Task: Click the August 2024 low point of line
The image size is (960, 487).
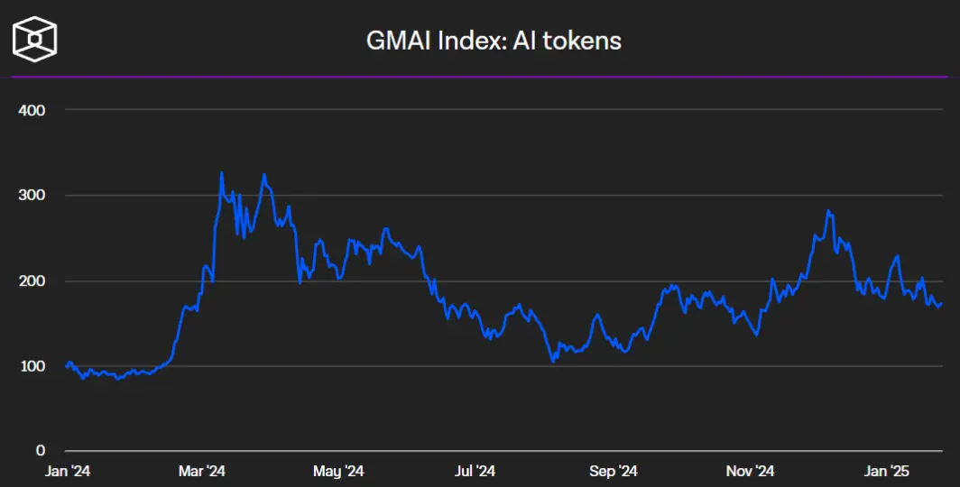Action: pos(553,362)
